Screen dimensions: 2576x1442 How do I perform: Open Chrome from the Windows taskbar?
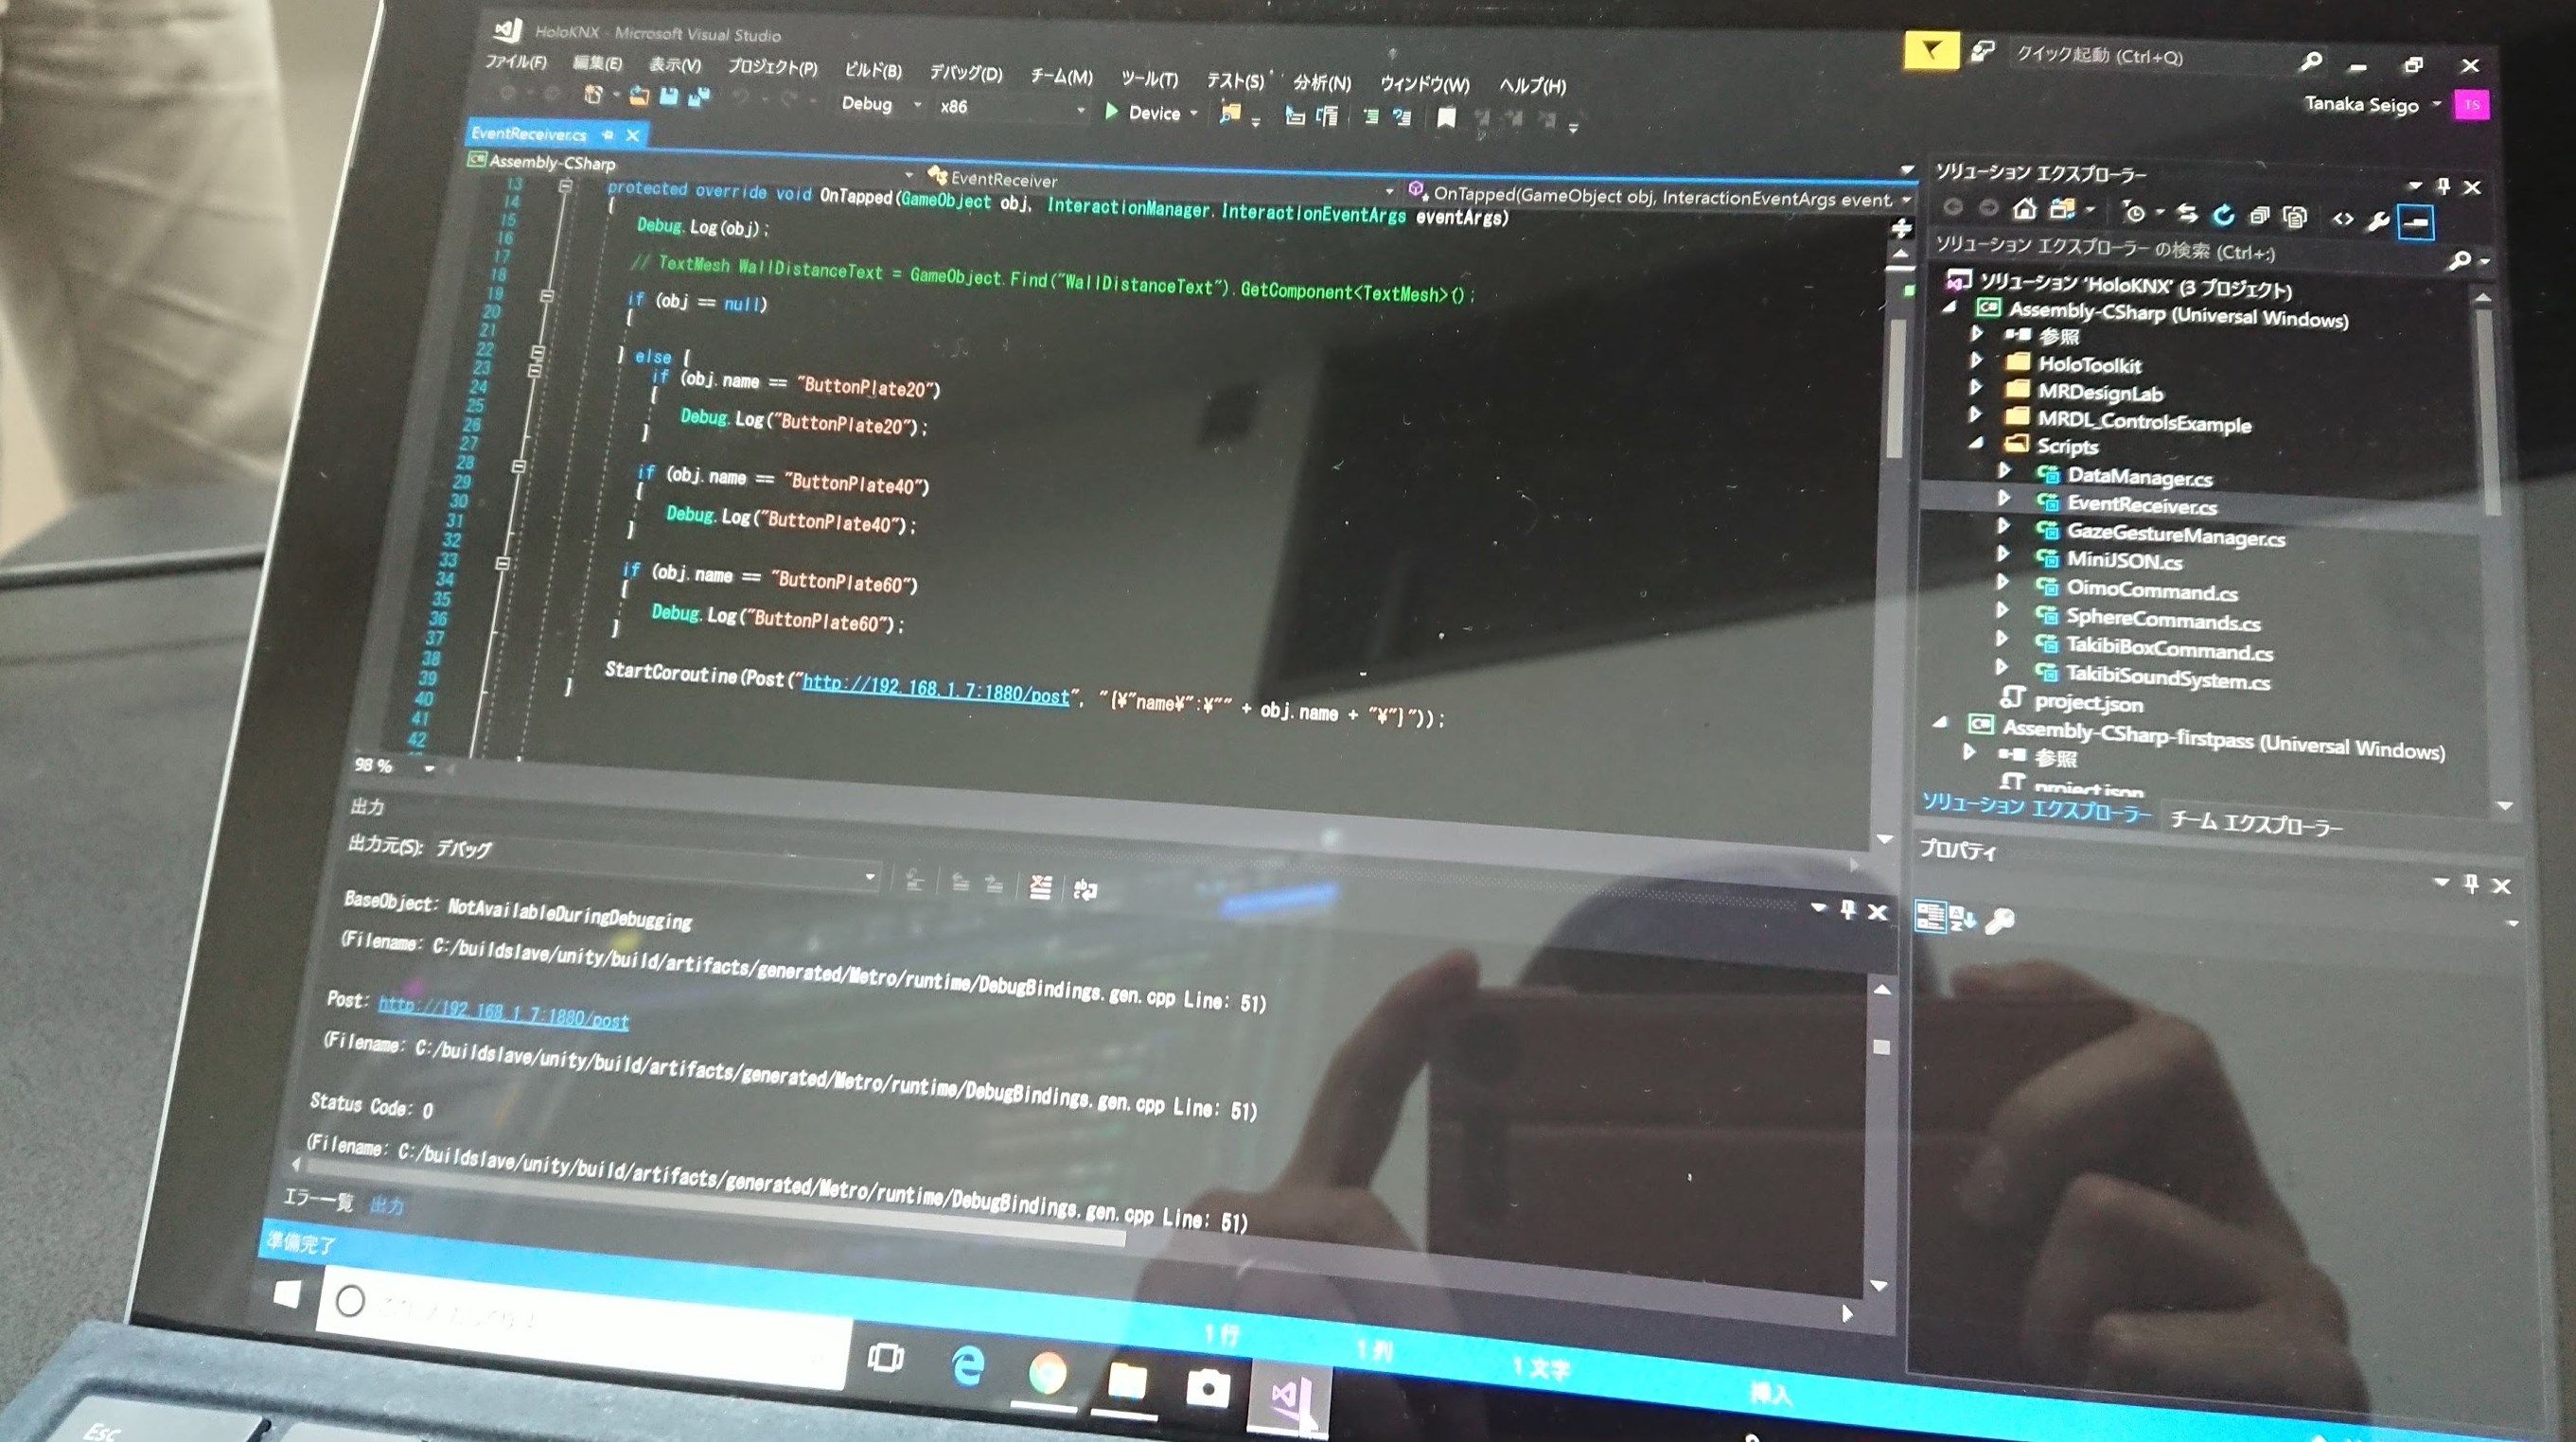[1047, 1372]
